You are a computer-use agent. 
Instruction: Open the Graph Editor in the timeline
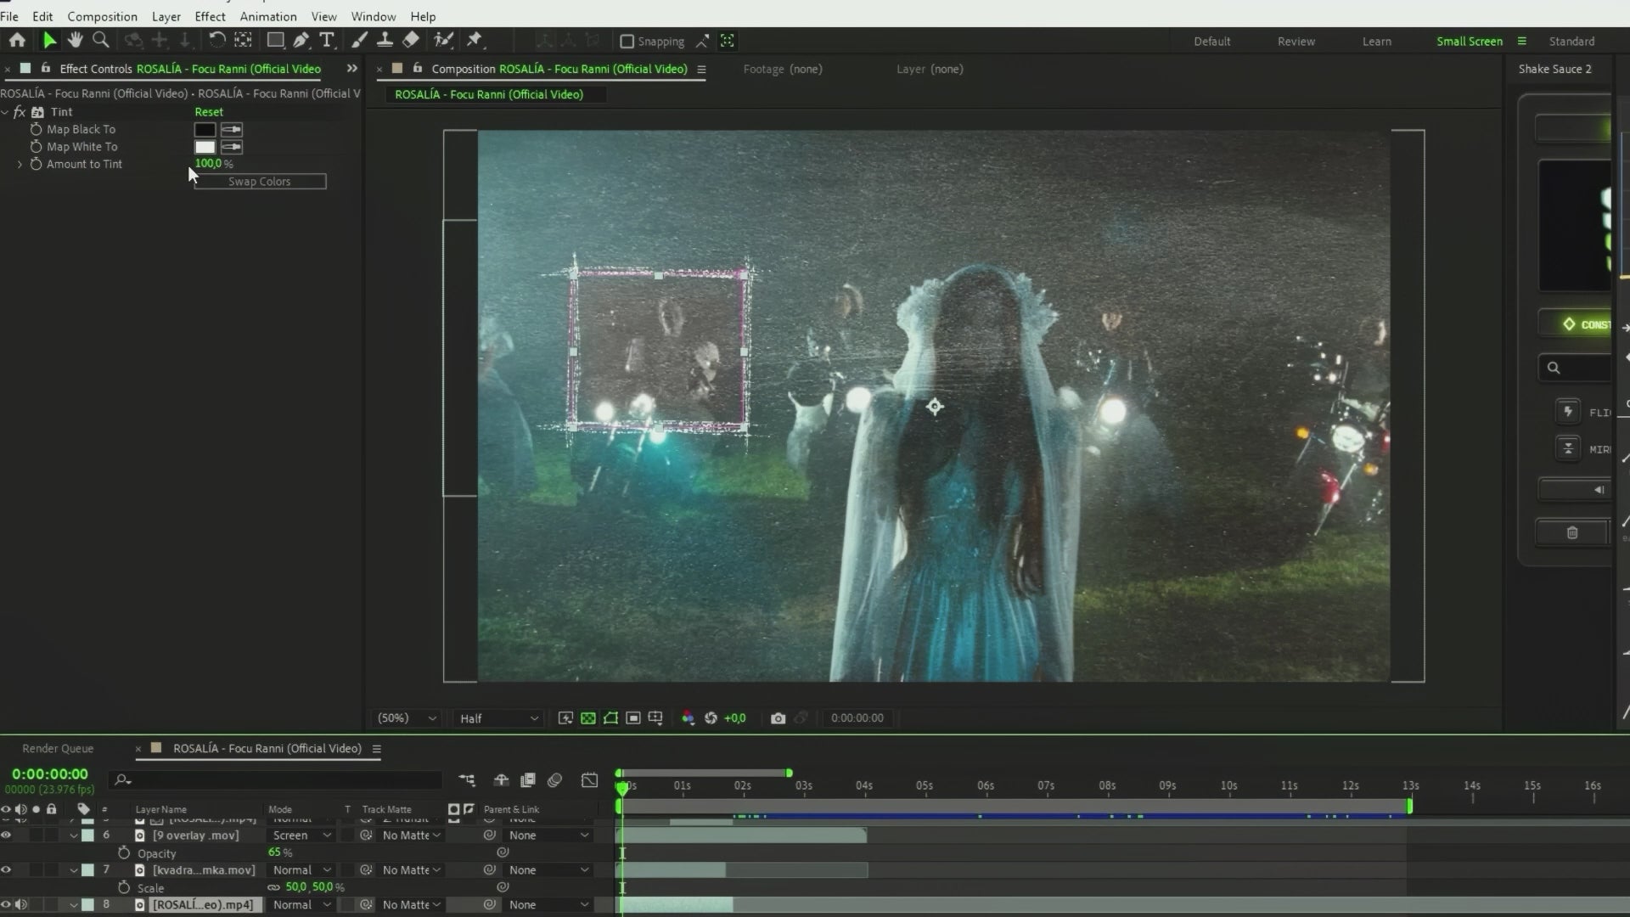[x=589, y=780]
